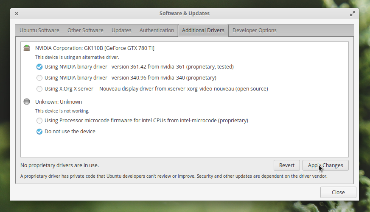Switch to Developer Options tab

point(255,30)
